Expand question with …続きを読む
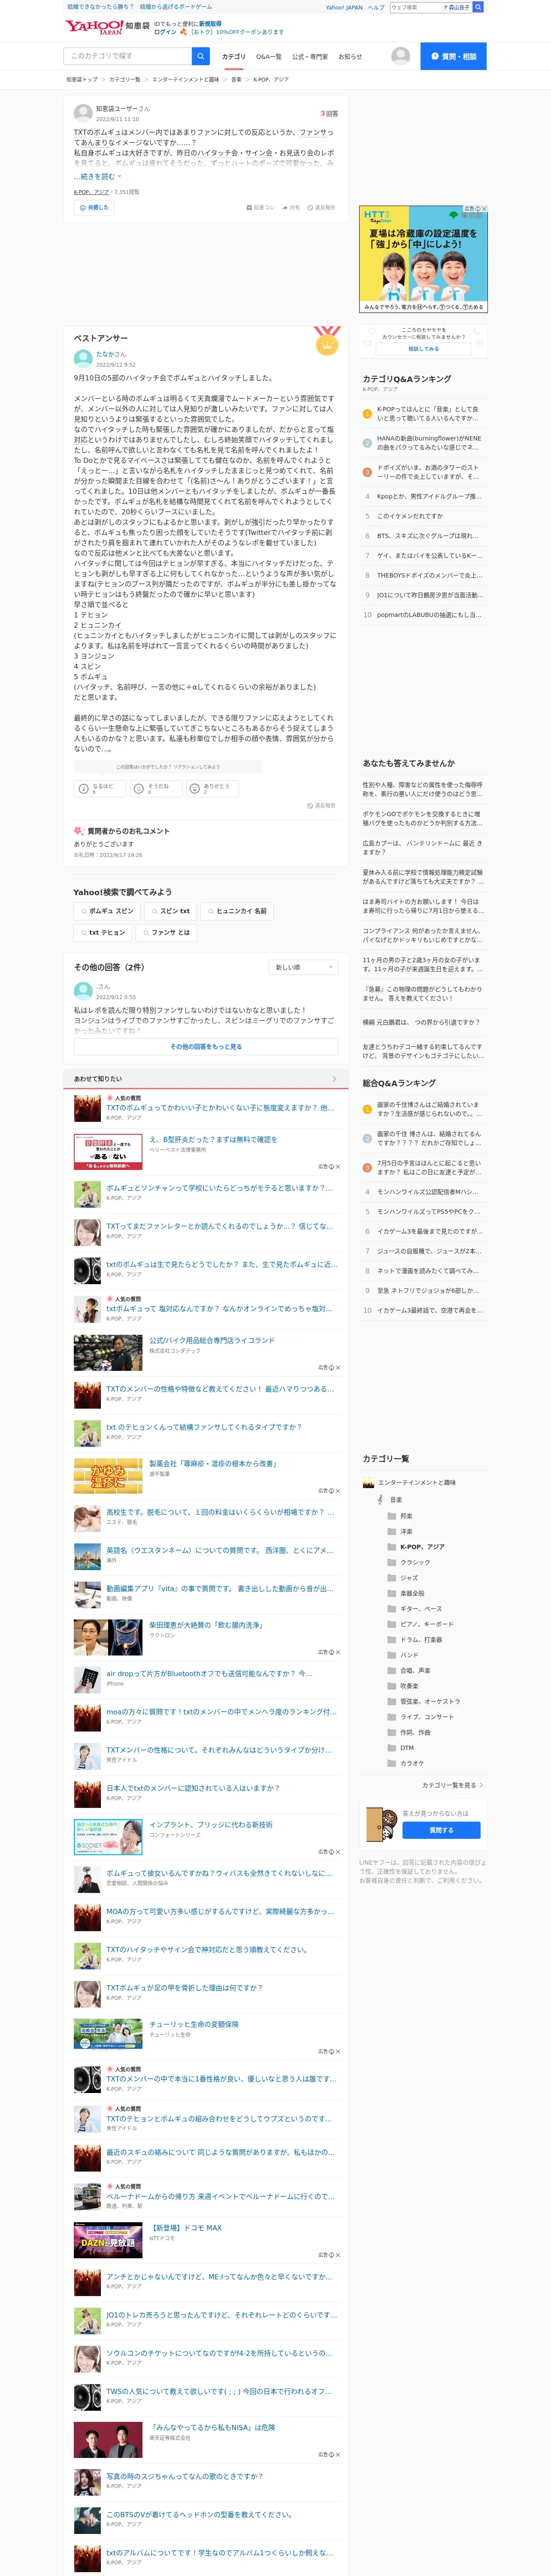This screenshot has height=2576, width=551. pyautogui.click(x=97, y=177)
